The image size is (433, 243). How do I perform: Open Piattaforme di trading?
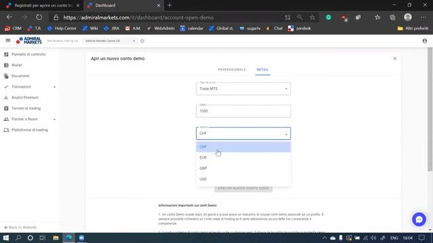[30, 130]
